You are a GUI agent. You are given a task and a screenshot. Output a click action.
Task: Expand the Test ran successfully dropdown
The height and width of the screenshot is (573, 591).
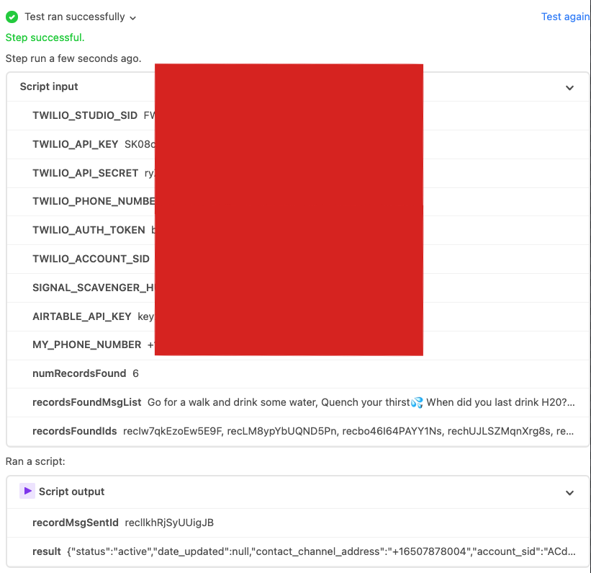click(x=133, y=17)
